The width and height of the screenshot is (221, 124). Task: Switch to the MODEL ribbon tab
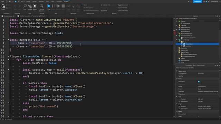[x=35, y=1]
